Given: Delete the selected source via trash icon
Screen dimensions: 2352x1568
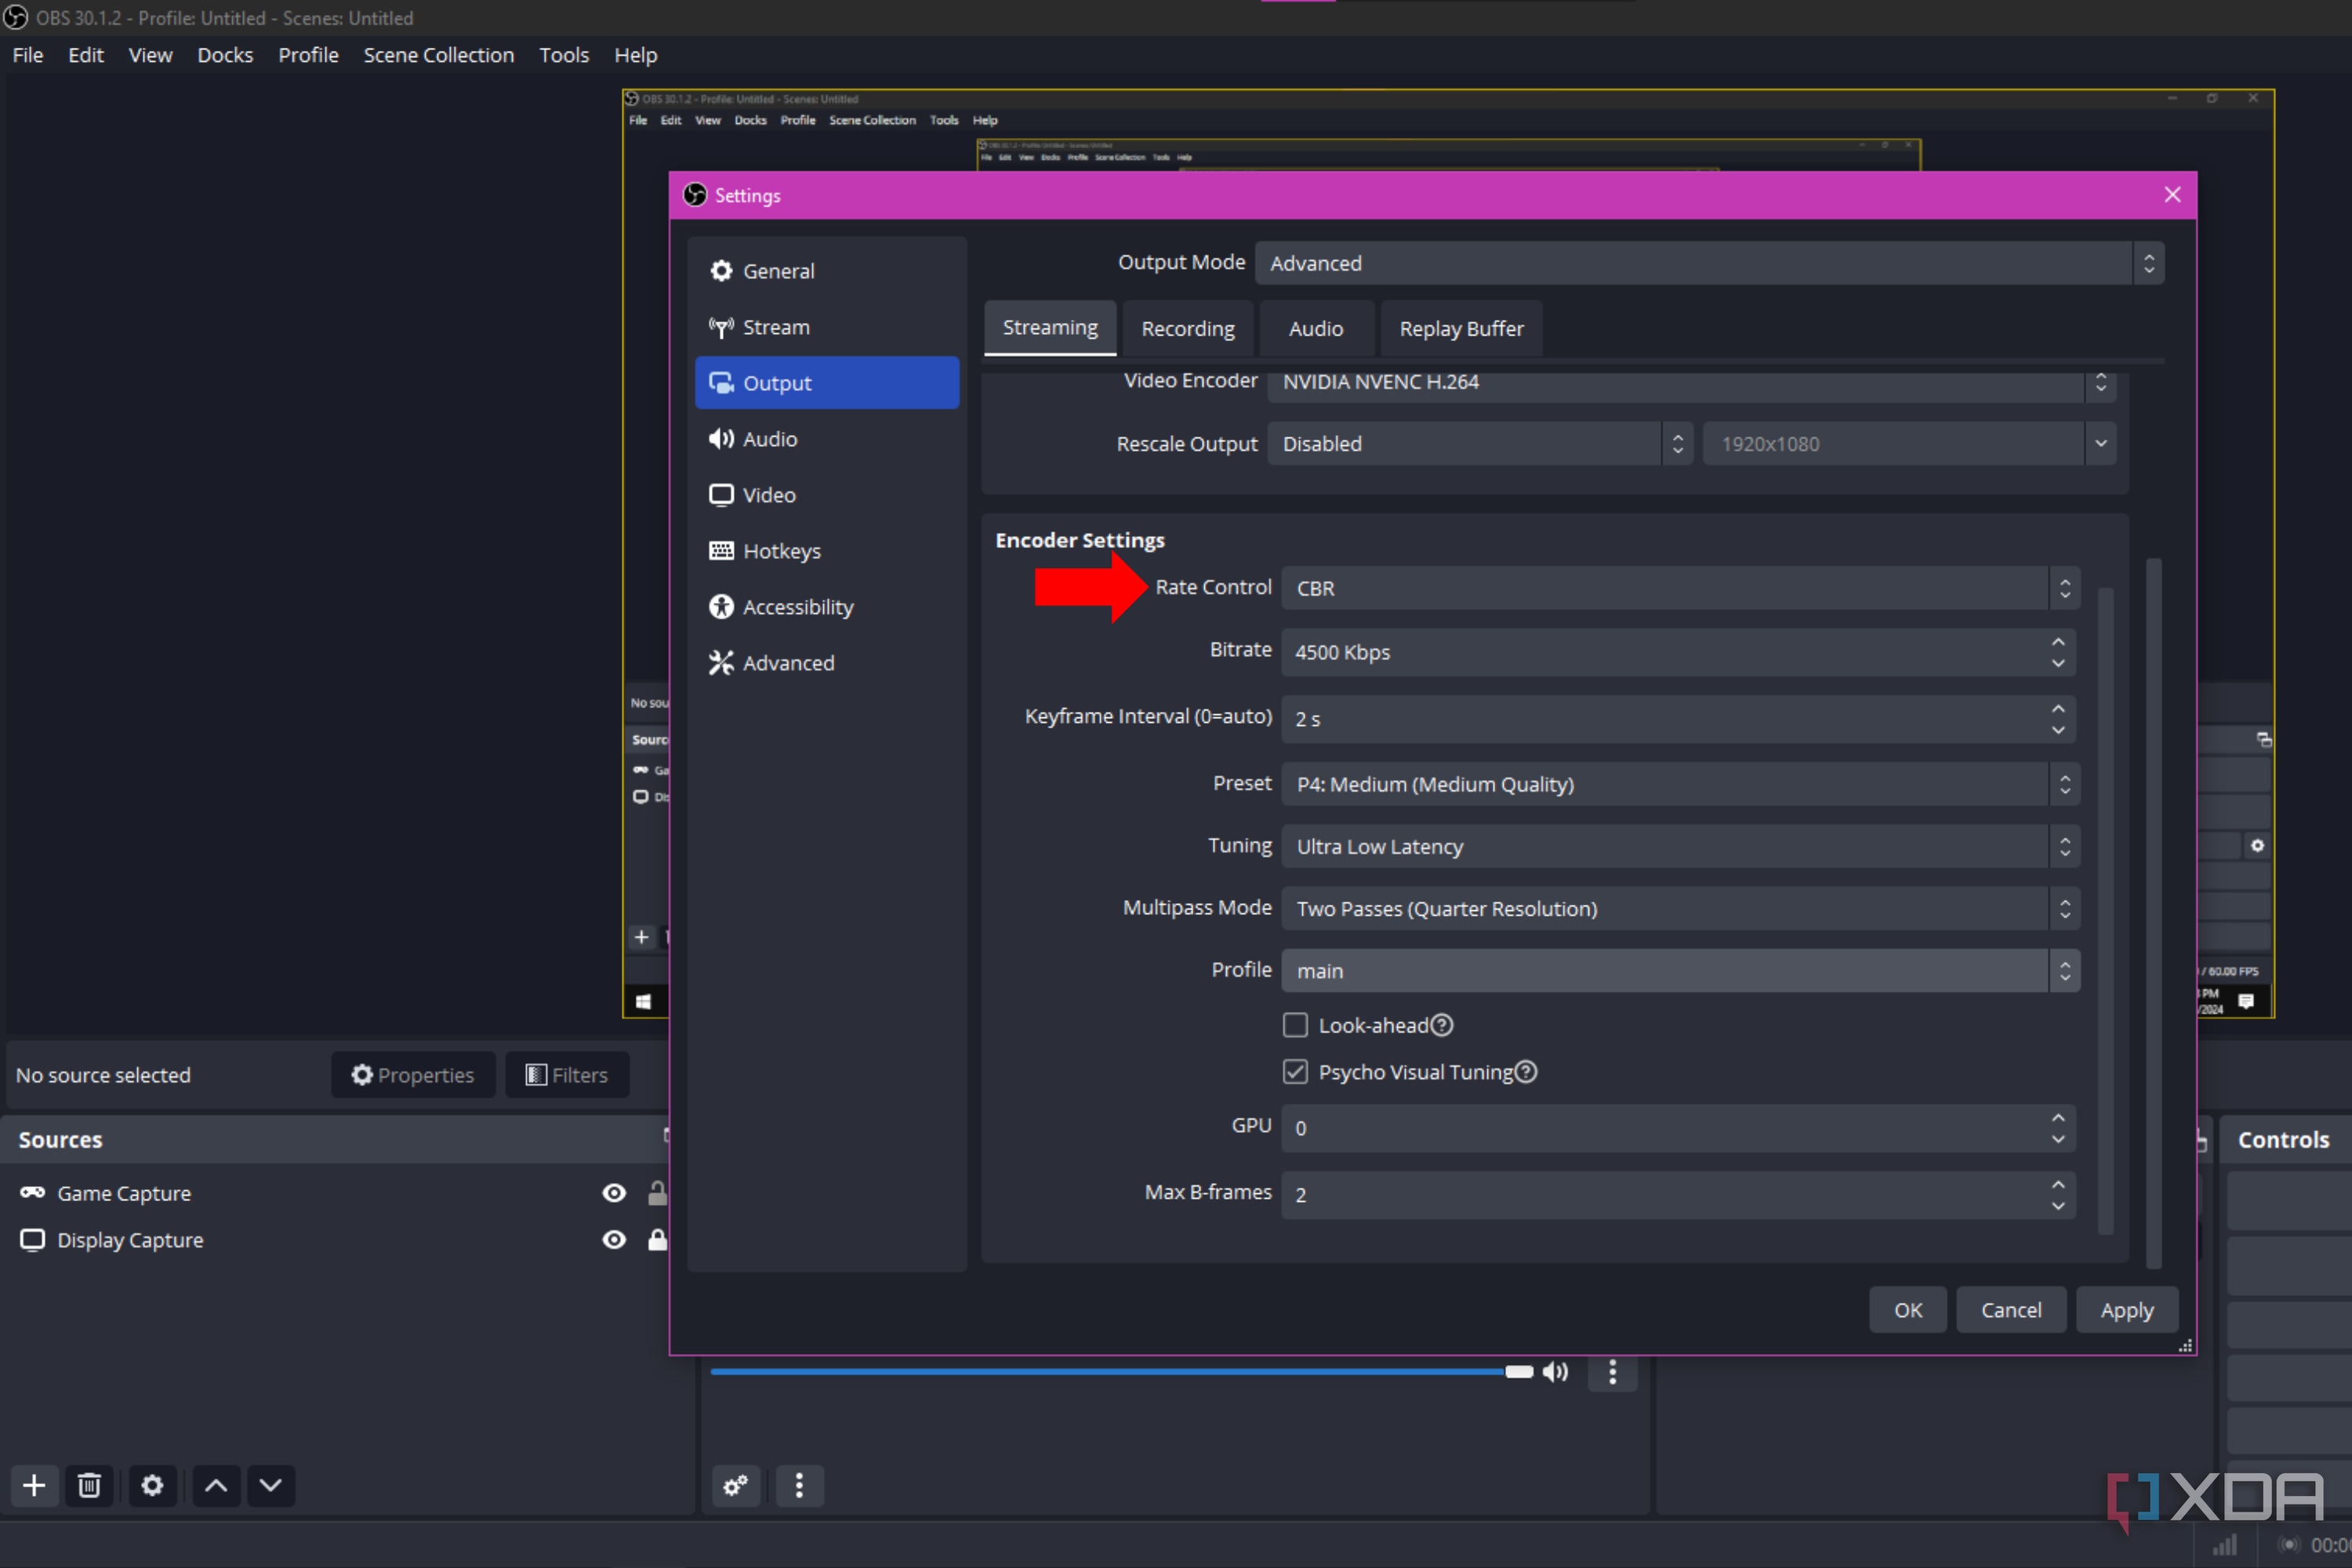Looking at the screenshot, I should point(90,1486).
